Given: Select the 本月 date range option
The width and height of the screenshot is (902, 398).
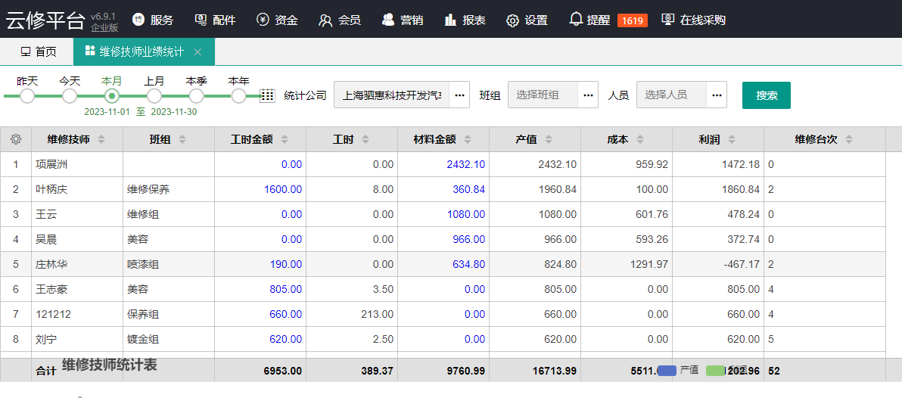Looking at the screenshot, I should tap(112, 96).
